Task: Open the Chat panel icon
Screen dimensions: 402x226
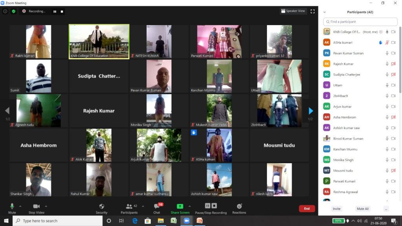Action: click(157, 206)
